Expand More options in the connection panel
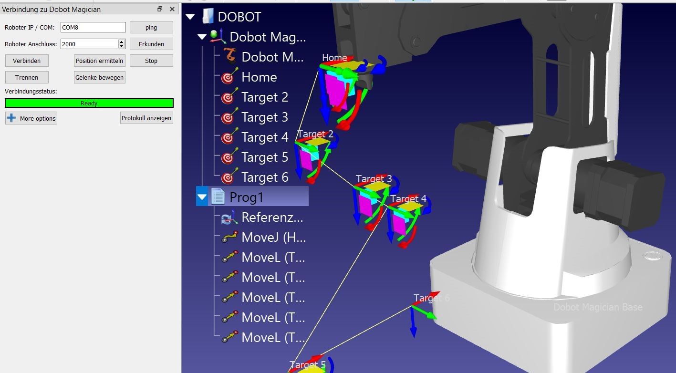The height and width of the screenshot is (373, 676). pos(31,118)
